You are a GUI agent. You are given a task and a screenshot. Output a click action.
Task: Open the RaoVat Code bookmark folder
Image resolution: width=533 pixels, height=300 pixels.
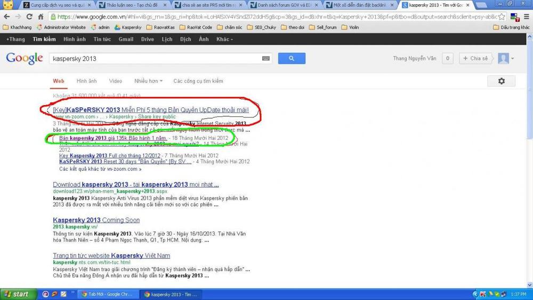tap(196, 27)
